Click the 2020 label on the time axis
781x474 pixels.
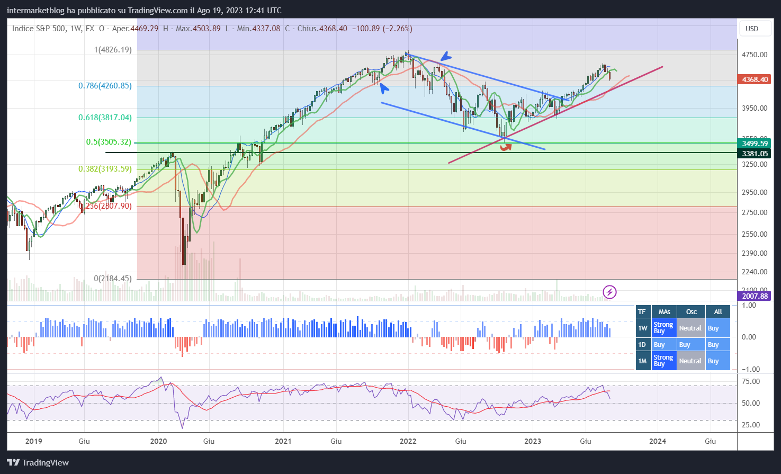[x=158, y=441]
